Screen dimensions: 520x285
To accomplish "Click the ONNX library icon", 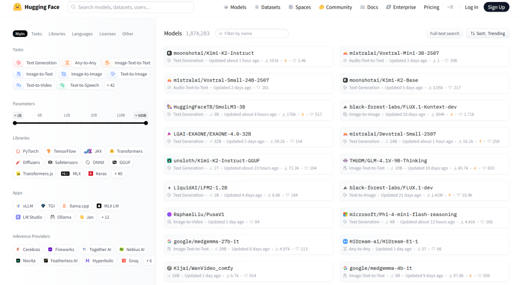I will 87,162.
